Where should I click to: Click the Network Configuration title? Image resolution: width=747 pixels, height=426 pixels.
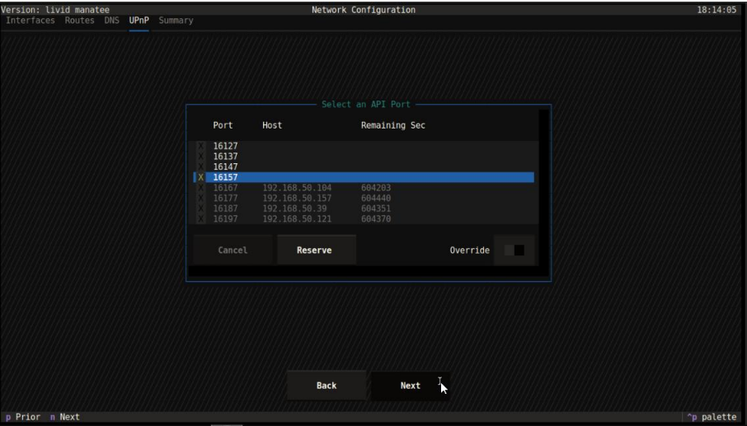click(x=364, y=10)
